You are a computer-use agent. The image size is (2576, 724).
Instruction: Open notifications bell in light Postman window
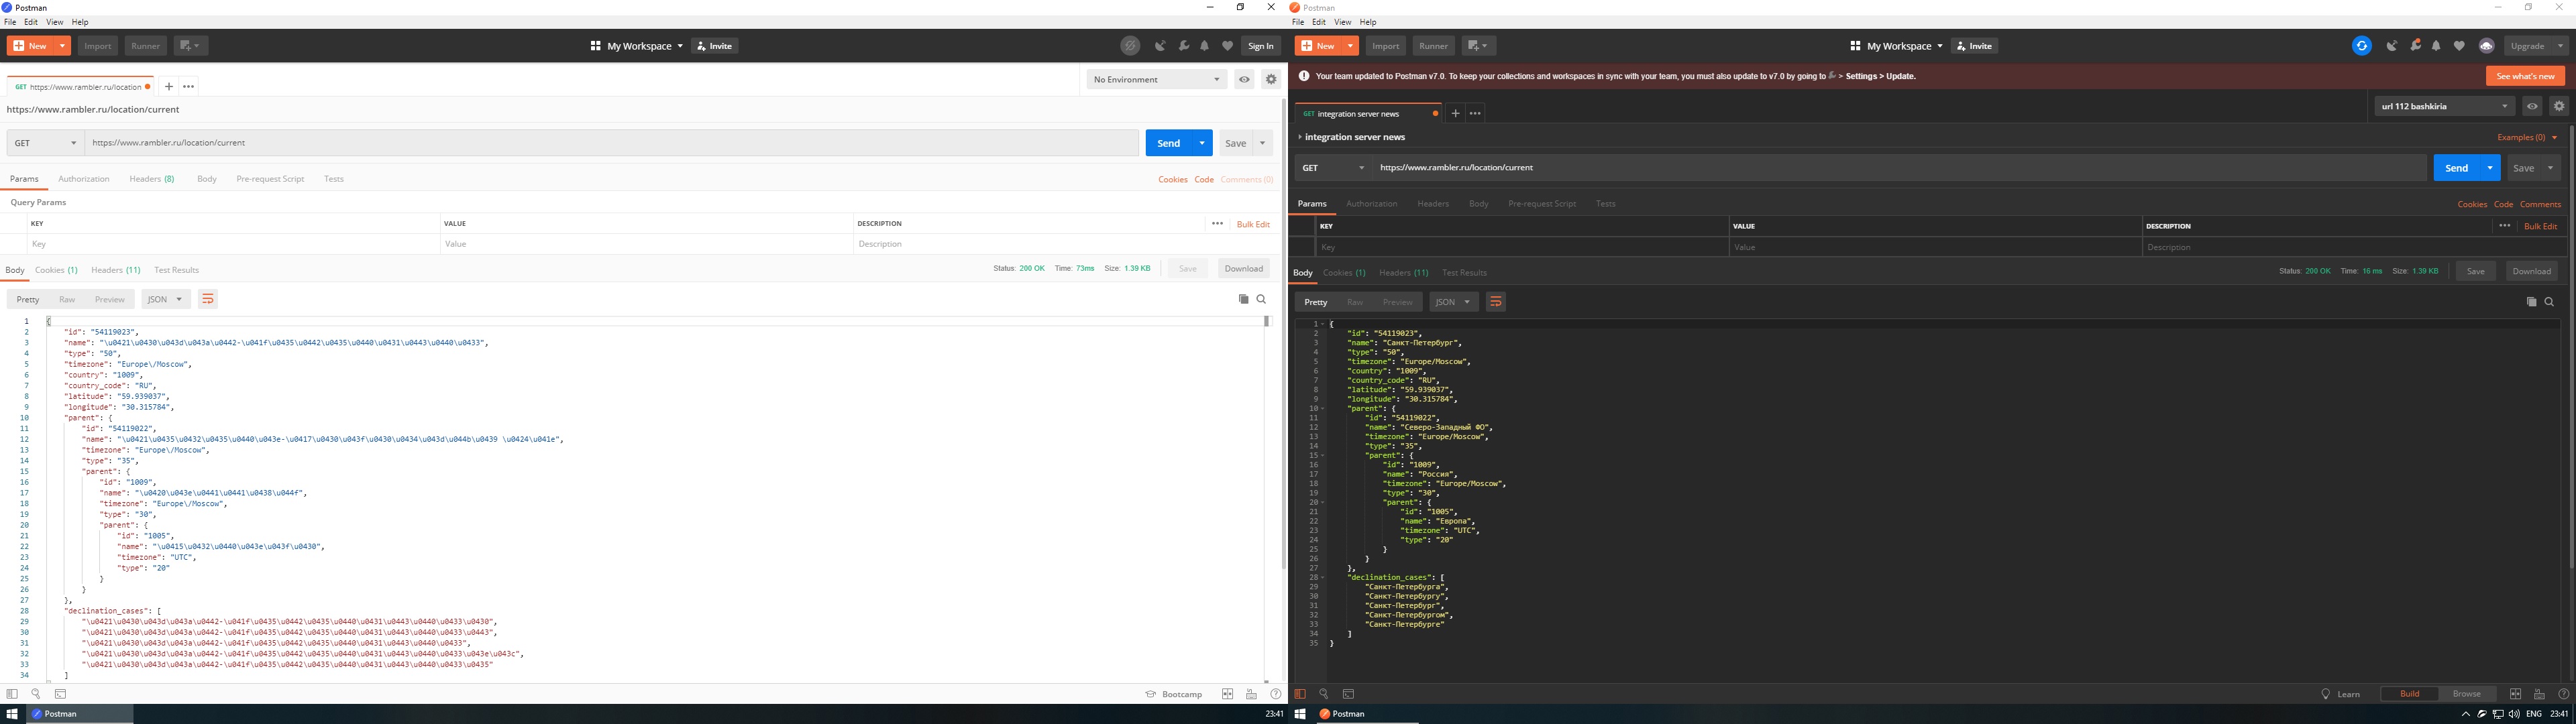(1204, 46)
